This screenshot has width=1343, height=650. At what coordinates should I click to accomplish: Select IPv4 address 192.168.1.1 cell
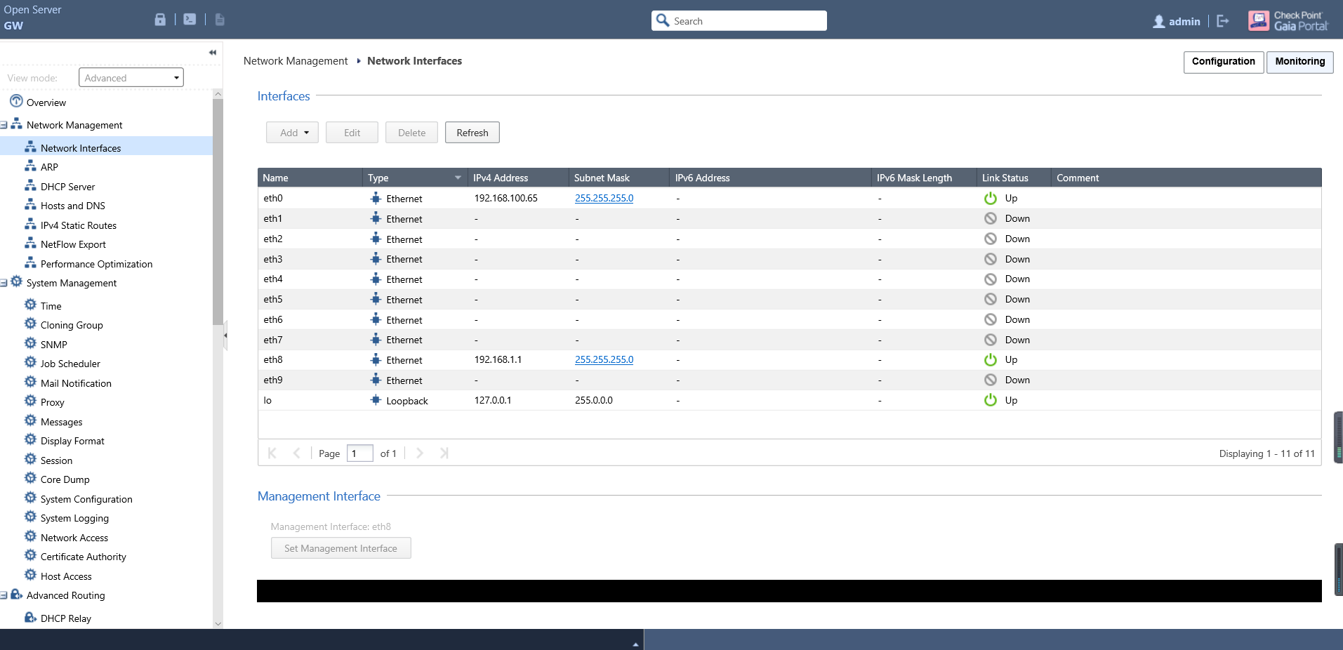coord(498,359)
